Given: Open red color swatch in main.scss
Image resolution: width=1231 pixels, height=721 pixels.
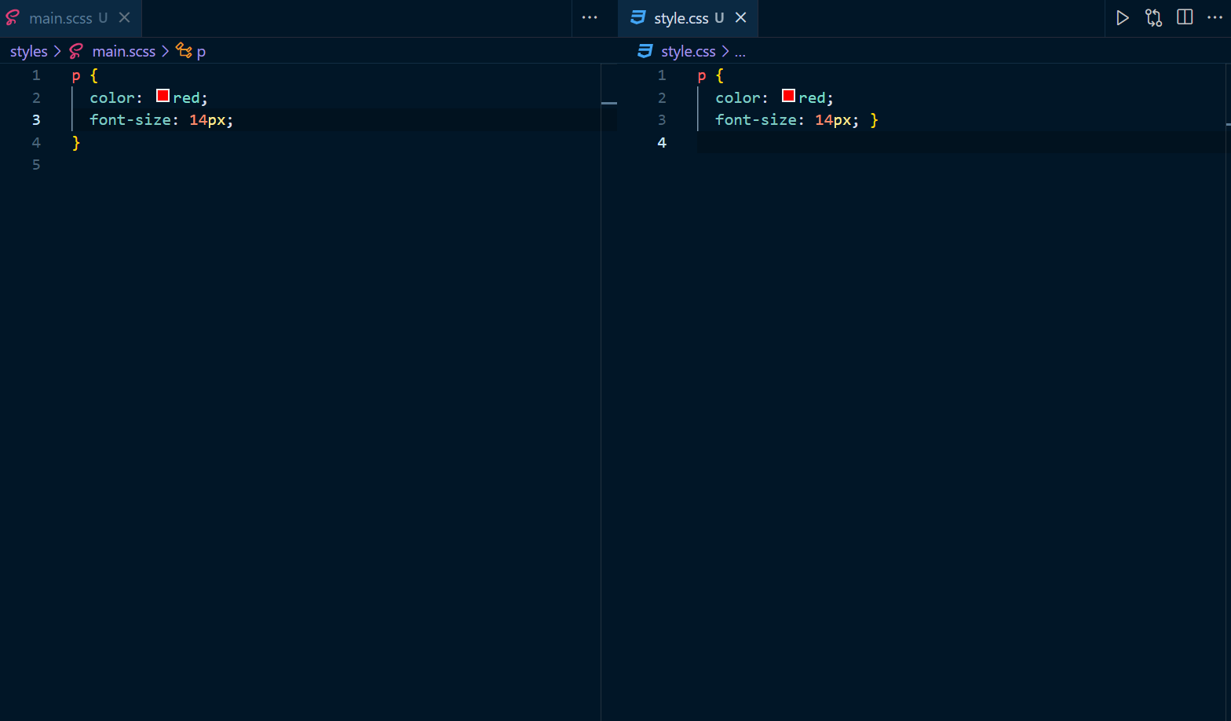Looking at the screenshot, I should 163,96.
